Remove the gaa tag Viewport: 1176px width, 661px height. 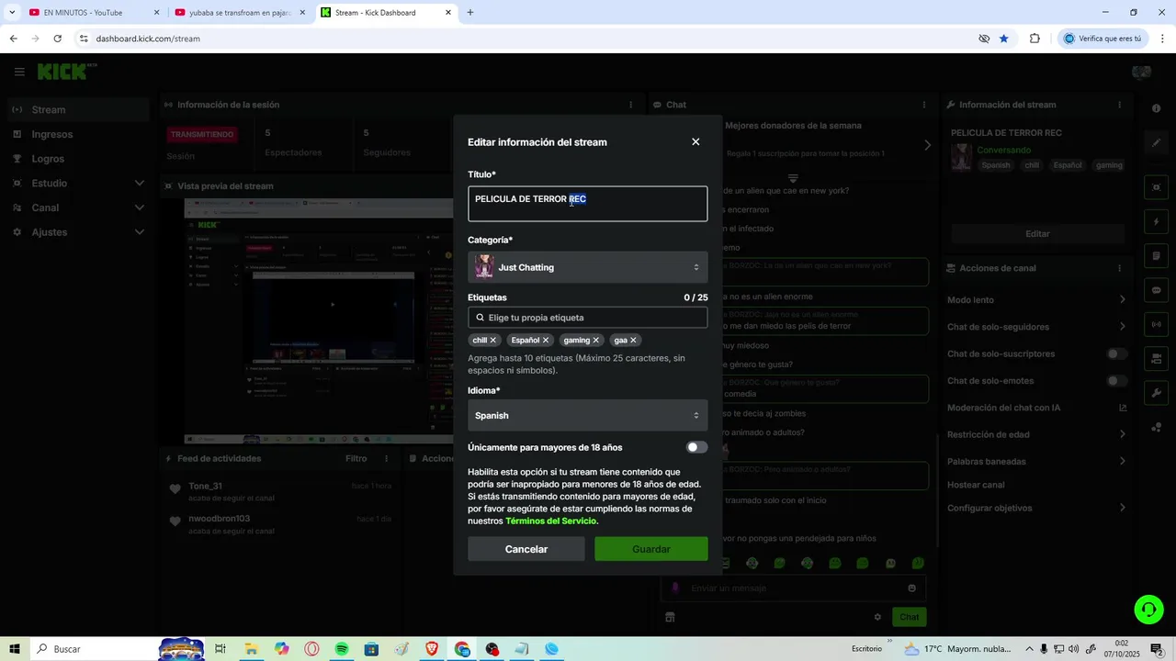click(x=633, y=341)
